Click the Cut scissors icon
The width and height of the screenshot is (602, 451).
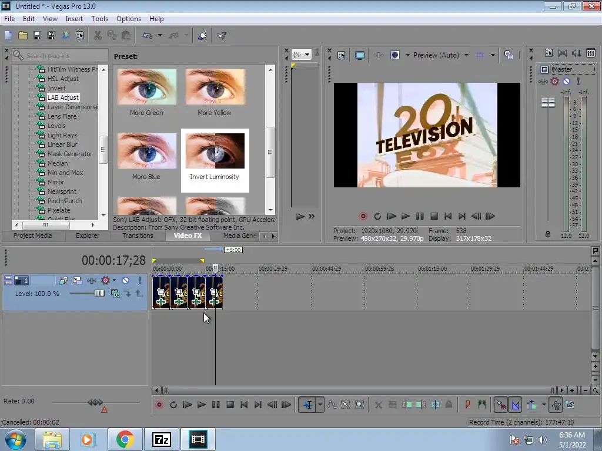point(98,36)
